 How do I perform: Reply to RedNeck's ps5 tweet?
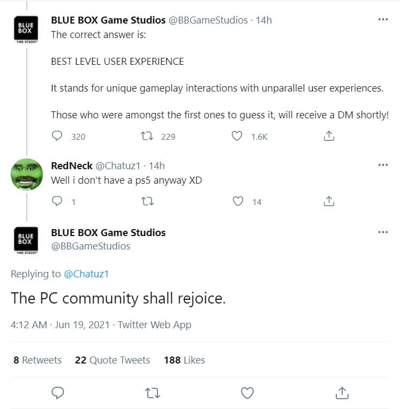pyautogui.click(x=57, y=202)
